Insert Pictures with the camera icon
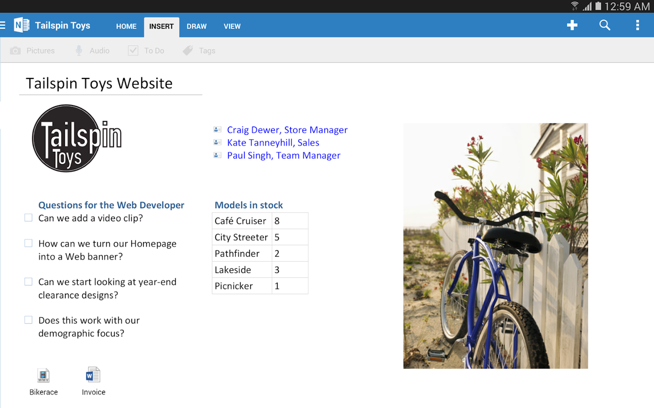The width and height of the screenshot is (654, 408). (32, 51)
